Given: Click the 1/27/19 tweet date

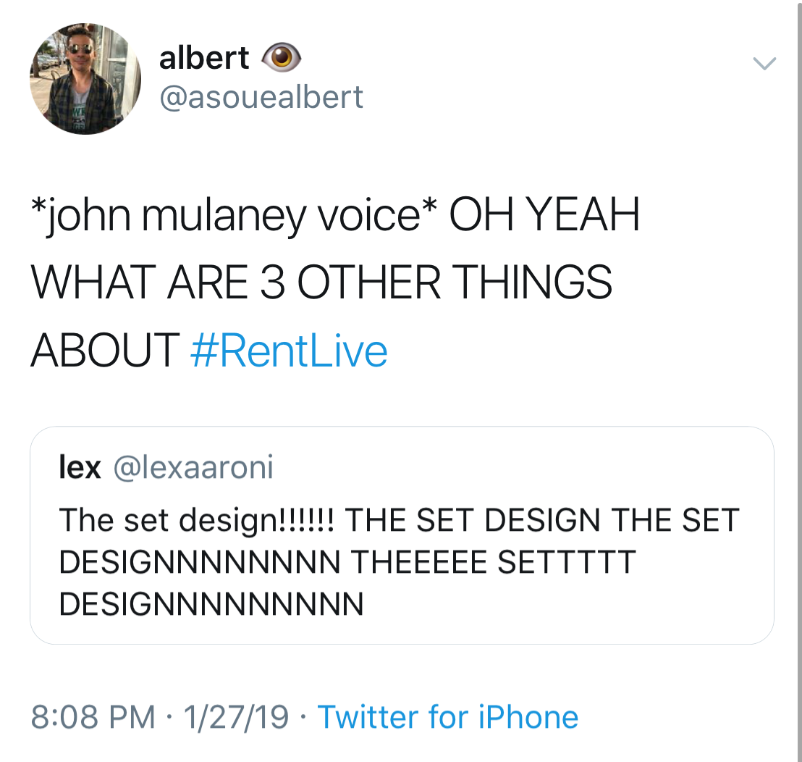Looking at the screenshot, I should (x=236, y=718).
